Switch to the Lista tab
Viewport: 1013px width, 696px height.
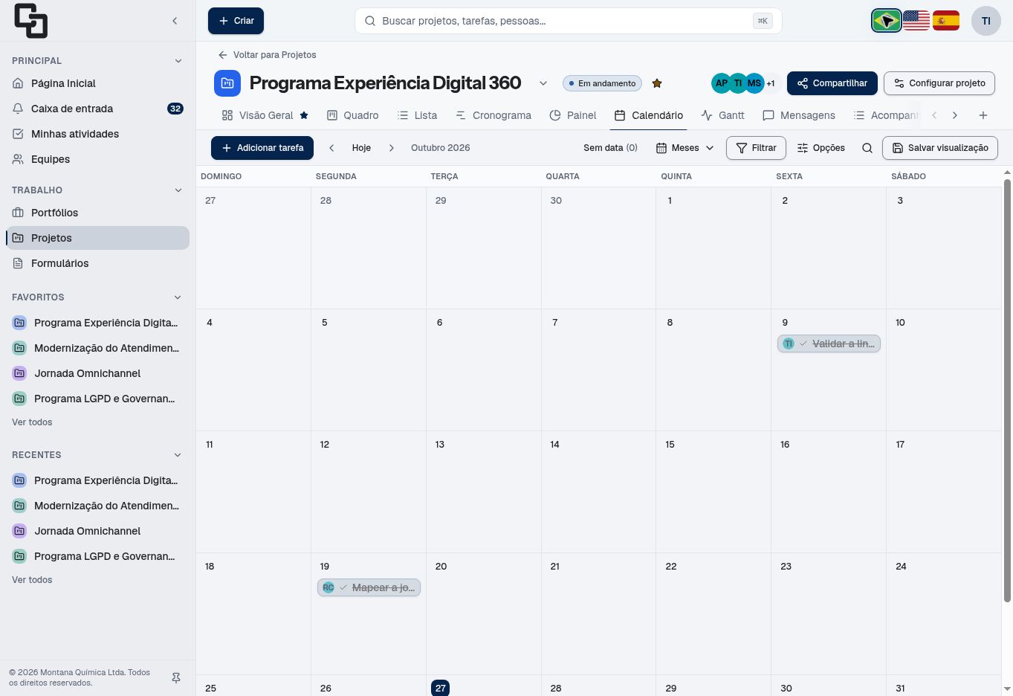417,115
